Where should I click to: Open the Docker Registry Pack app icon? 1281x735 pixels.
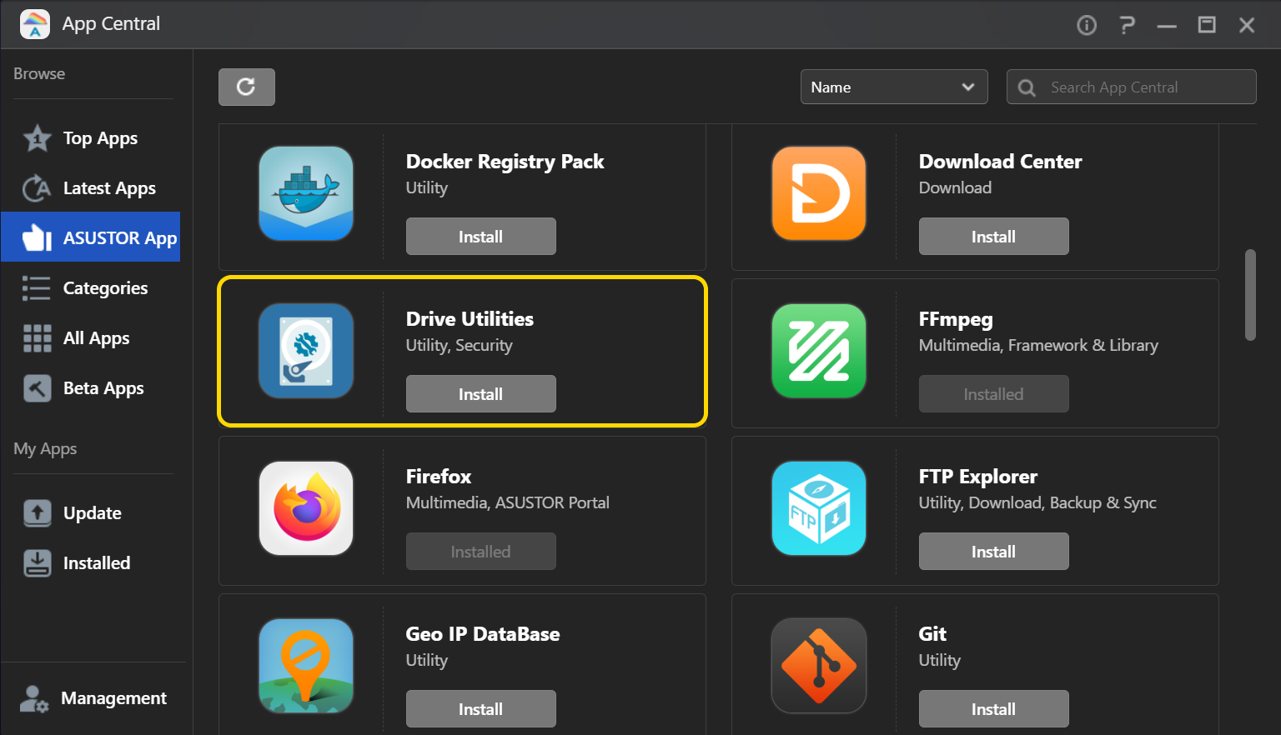[306, 193]
